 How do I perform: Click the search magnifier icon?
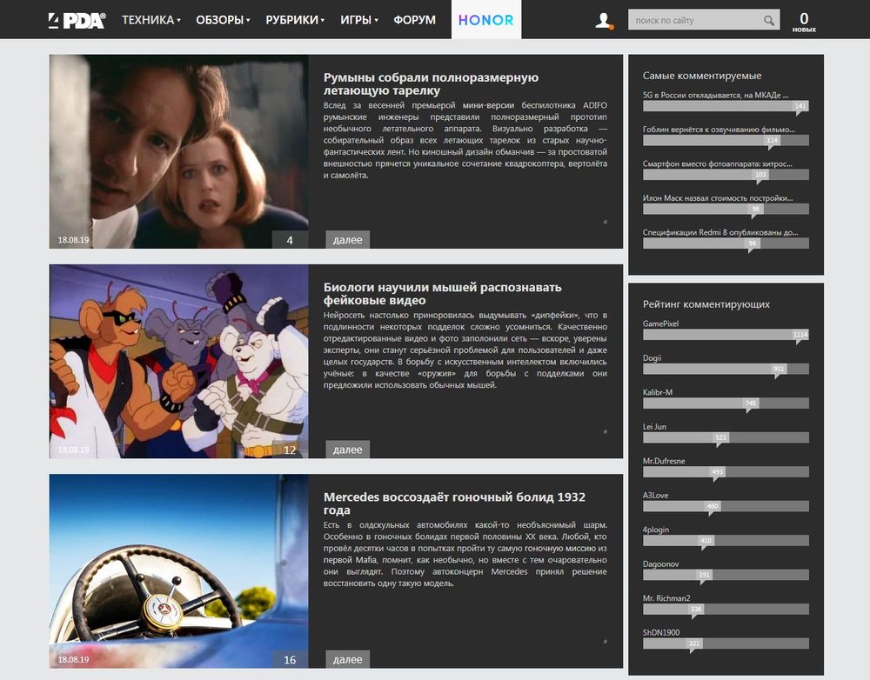point(768,21)
